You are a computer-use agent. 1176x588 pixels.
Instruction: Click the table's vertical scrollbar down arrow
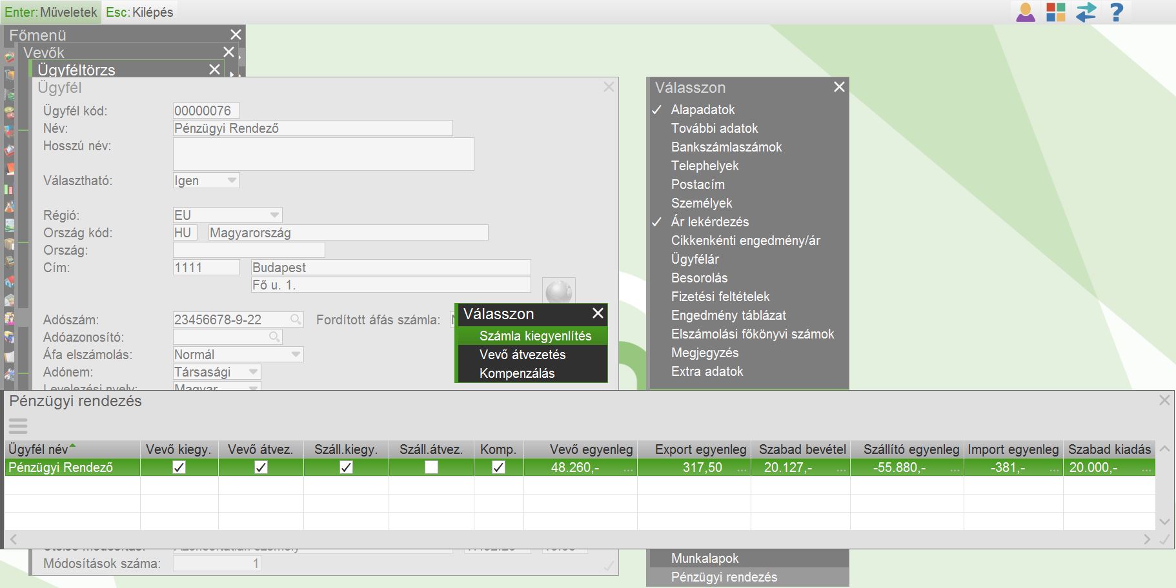1164,522
